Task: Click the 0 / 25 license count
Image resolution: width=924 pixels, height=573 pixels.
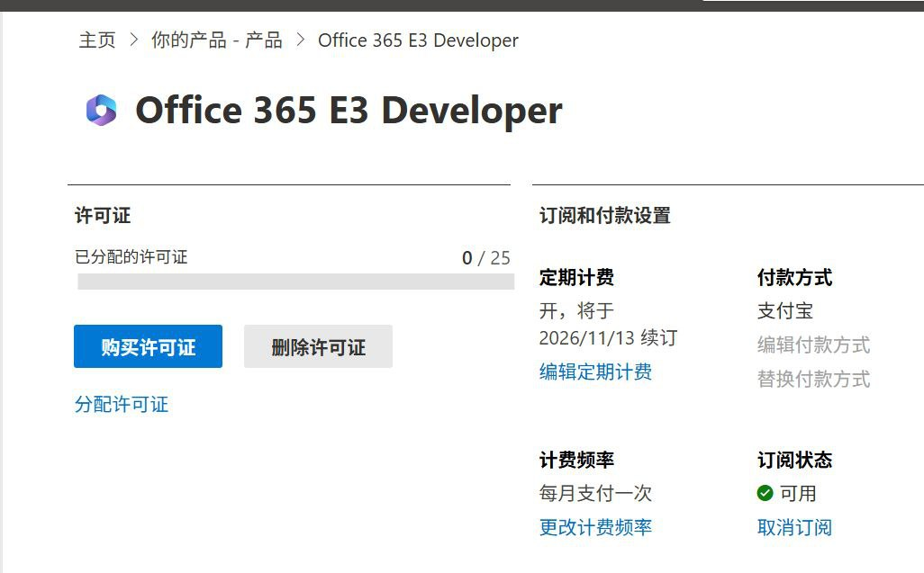Action: pyautogui.click(x=485, y=258)
